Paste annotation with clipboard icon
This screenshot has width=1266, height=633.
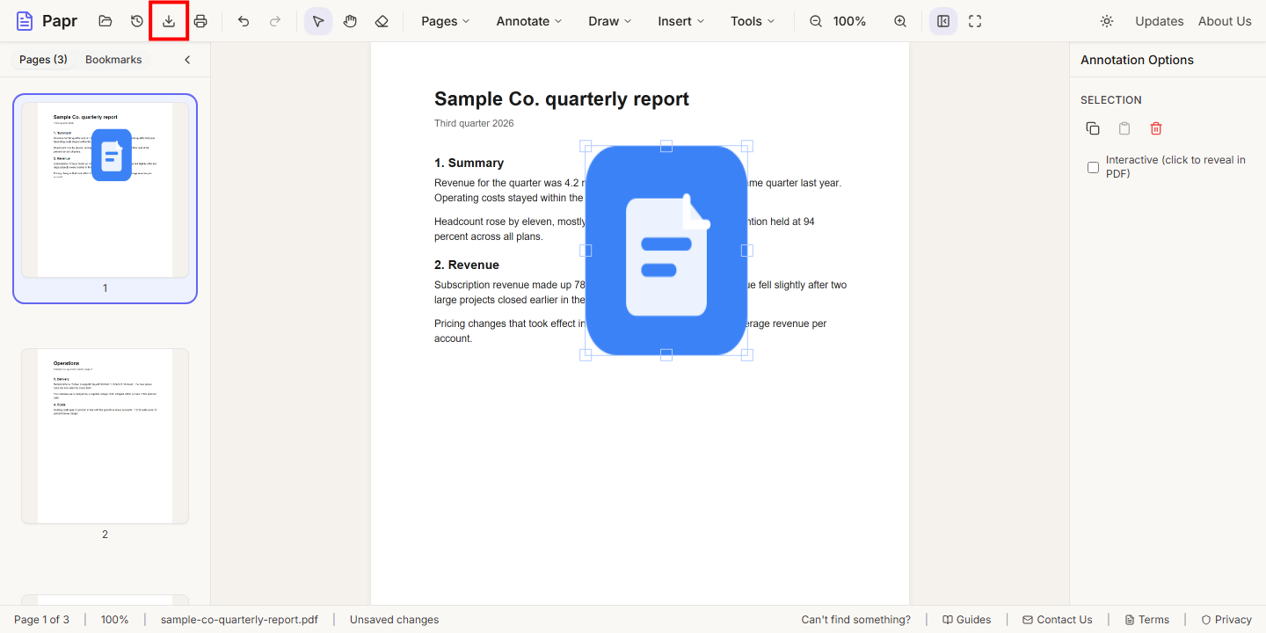(1124, 128)
